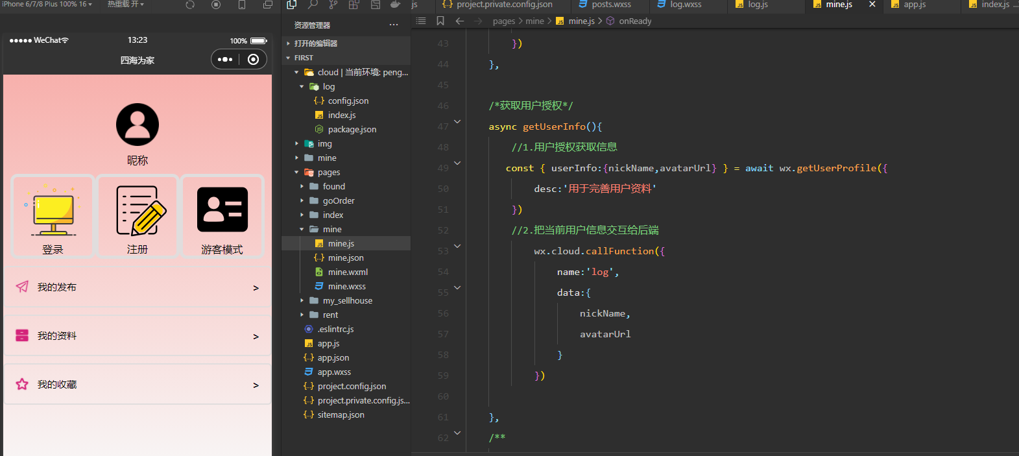Screen dimensions: 1019x456
Task: Open the iPhone 6/7/8 Plus device dropdown
Action: (x=45, y=4)
